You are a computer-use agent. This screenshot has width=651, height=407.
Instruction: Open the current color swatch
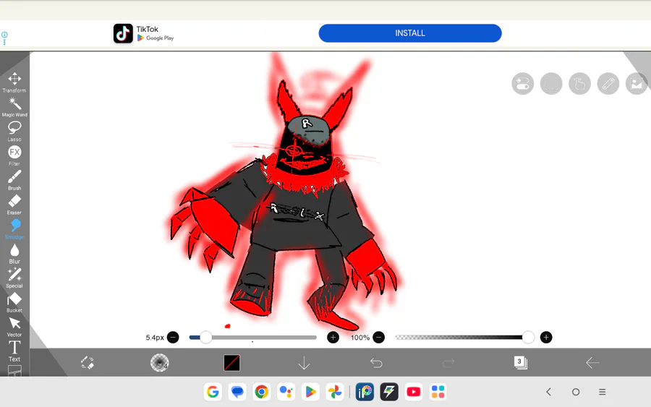(231, 363)
